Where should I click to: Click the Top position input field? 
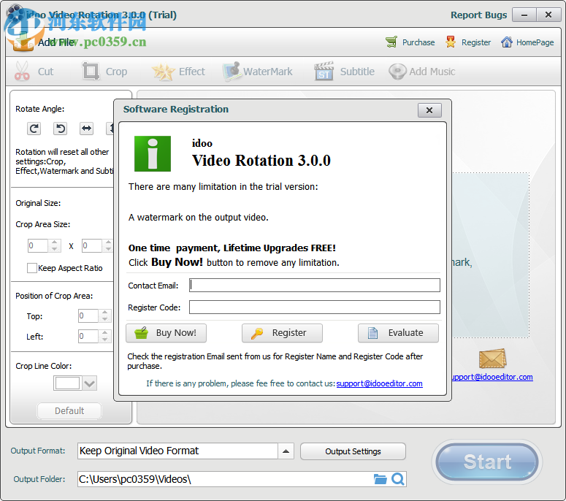pyautogui.click(x=88, y=315)
